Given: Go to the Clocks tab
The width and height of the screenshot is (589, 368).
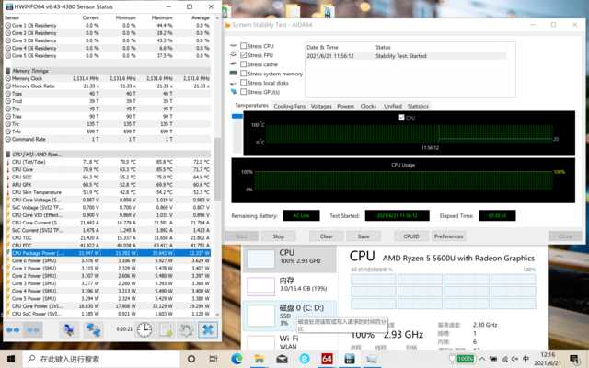Looking at the screenshot, I should point(368,107).
